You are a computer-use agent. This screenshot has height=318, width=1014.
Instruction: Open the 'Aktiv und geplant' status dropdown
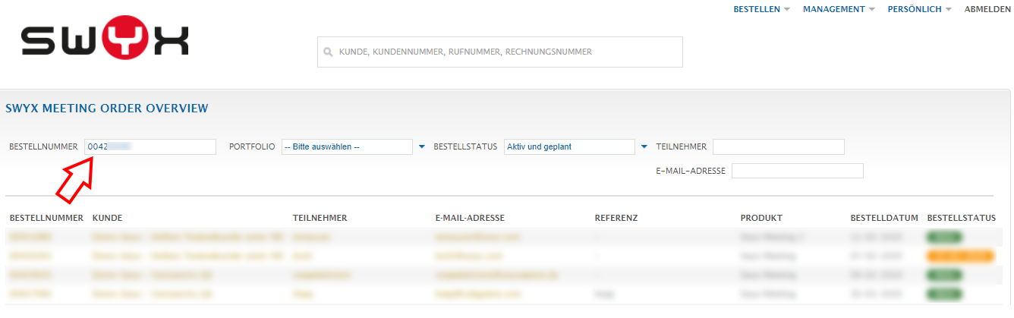(568, 147)
